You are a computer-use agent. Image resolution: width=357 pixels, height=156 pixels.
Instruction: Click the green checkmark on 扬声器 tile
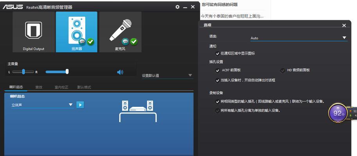pos(90,42)
